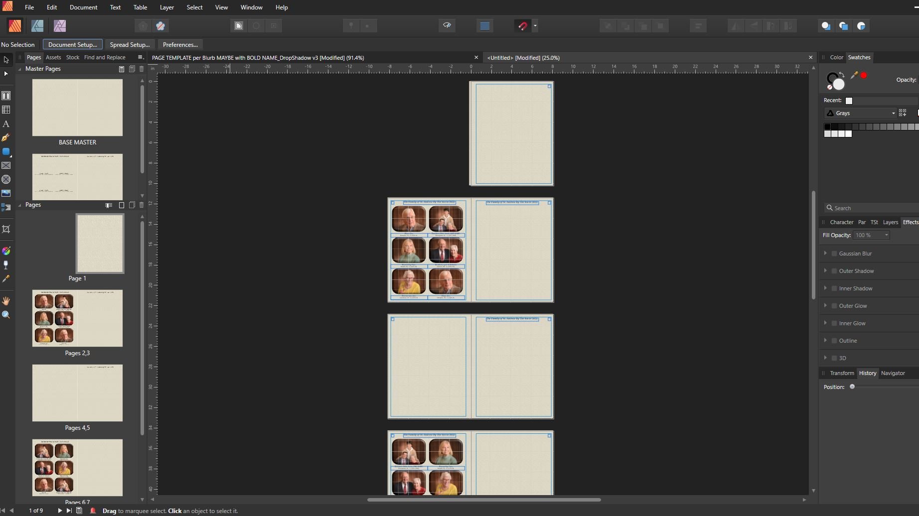Select the Table tool
The width and height of the screenshot is (919, 516).
(x=6, y=110)
